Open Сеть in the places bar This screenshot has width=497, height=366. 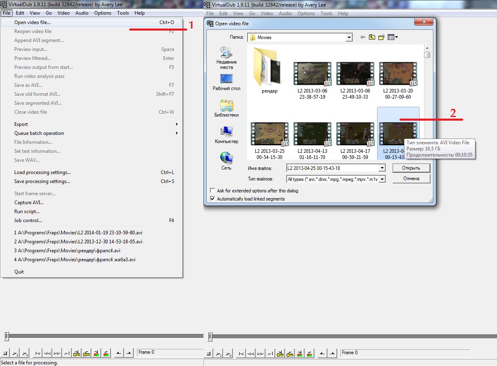coord(226,161)
